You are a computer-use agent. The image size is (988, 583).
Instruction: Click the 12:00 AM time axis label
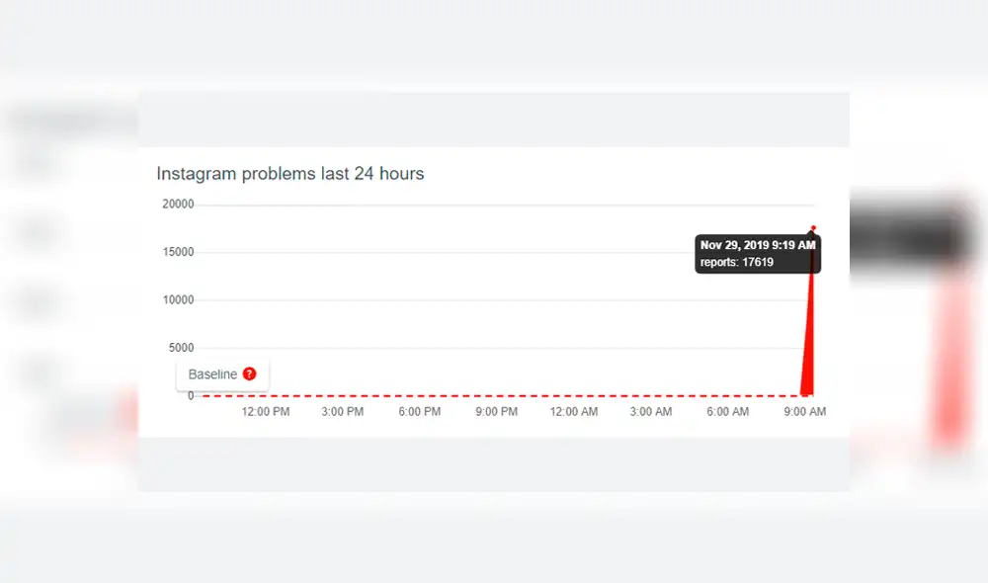574,412
